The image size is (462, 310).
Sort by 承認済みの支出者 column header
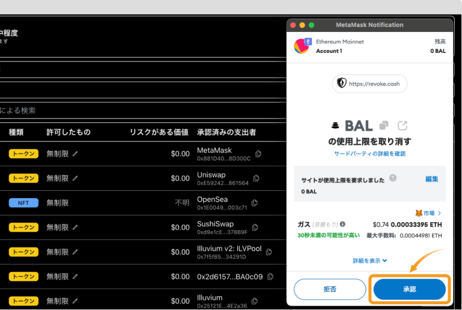tap(227, 132)
